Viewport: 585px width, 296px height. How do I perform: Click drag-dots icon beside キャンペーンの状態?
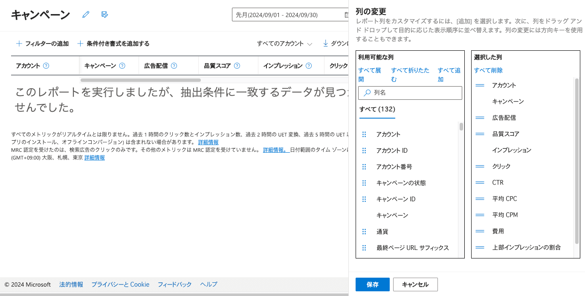364,183
